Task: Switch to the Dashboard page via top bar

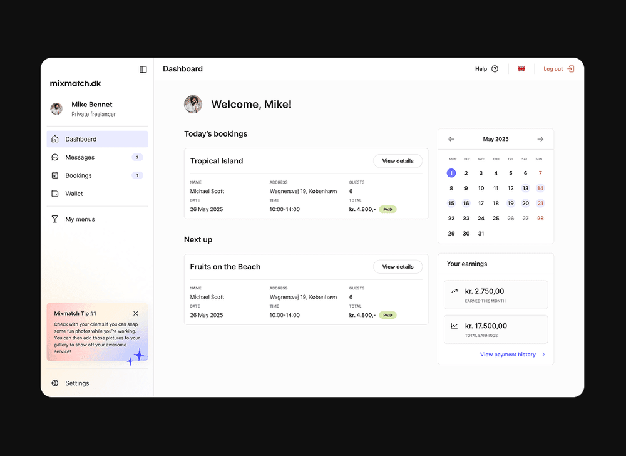Action: pyautogui.click(x=182, y=69)
